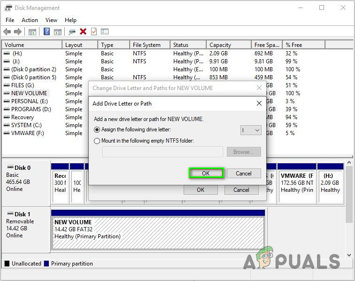Image resolution: width=355 pixels, height=281 pixels.
Task: Click the volume icon beside (H:) row
Action: (x=7, y=53)
